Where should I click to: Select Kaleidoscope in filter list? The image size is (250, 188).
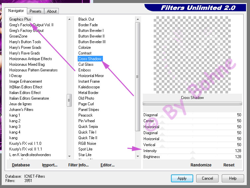pos(89,87)
